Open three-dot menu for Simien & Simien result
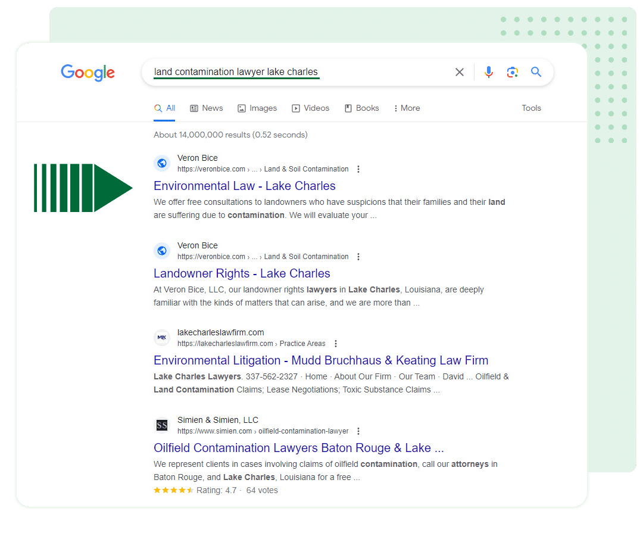The height and width of the screenshot is (536, 643). click(x=358, y=431)
